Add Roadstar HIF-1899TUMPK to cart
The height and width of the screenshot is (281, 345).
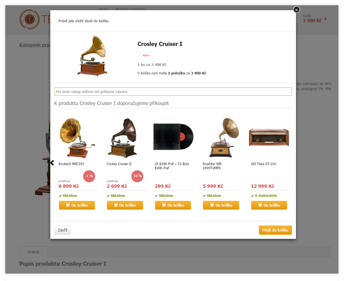coord(221,205)
